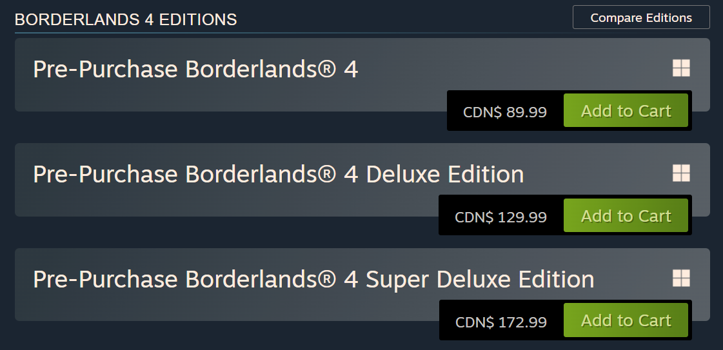This screenshot has width=723, height=350.
Task: Select the Borderlands 4 Deluxe Edition title
Action: [279, 175]
